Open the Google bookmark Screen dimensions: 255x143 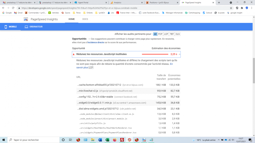(7, 13)
